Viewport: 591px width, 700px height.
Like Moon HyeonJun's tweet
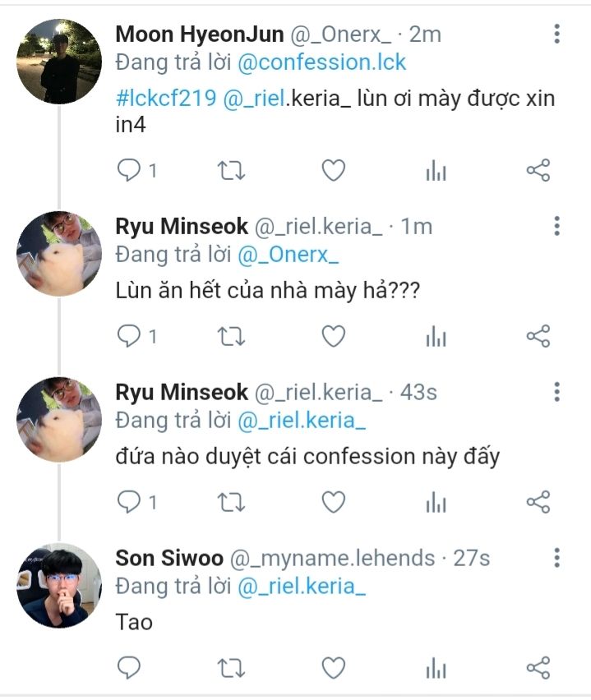pos(332,170)
